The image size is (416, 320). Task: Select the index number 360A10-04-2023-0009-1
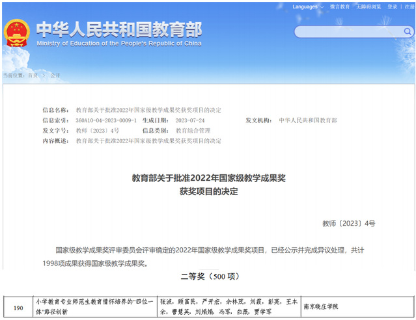(106, 120)
